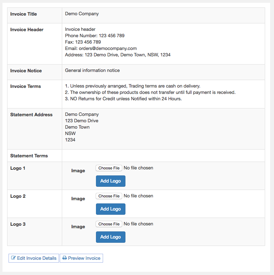Click 'No file chosen' text for Logo 2
The image size is (274, 275).
coord(138,196)
